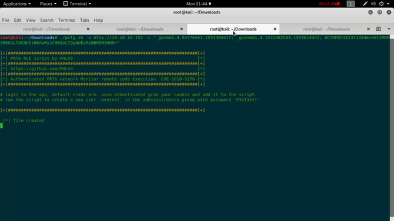Open a new terminal tab
Viewport: 394px width, 221px height.
[379, 29]
